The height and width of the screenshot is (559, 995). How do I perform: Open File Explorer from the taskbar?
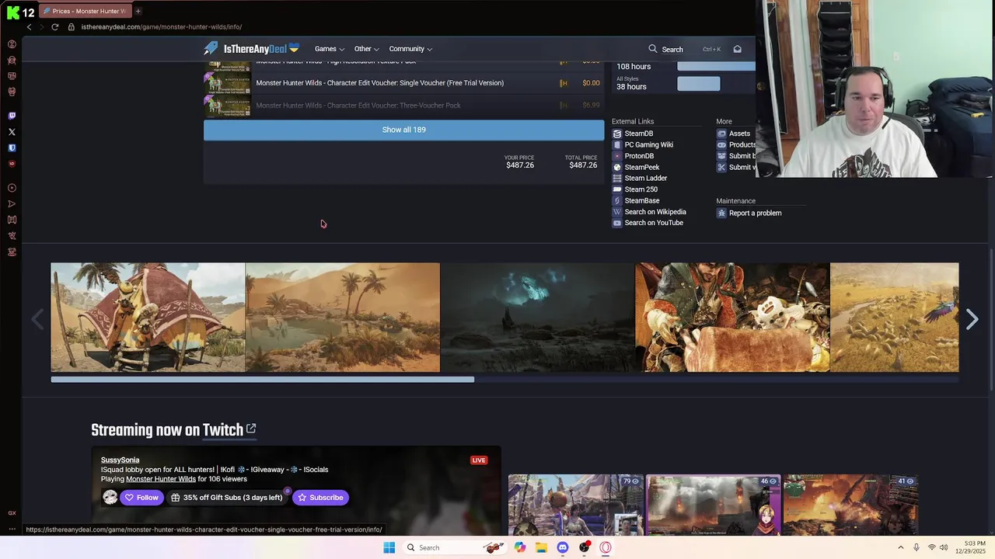click(541, 547)
